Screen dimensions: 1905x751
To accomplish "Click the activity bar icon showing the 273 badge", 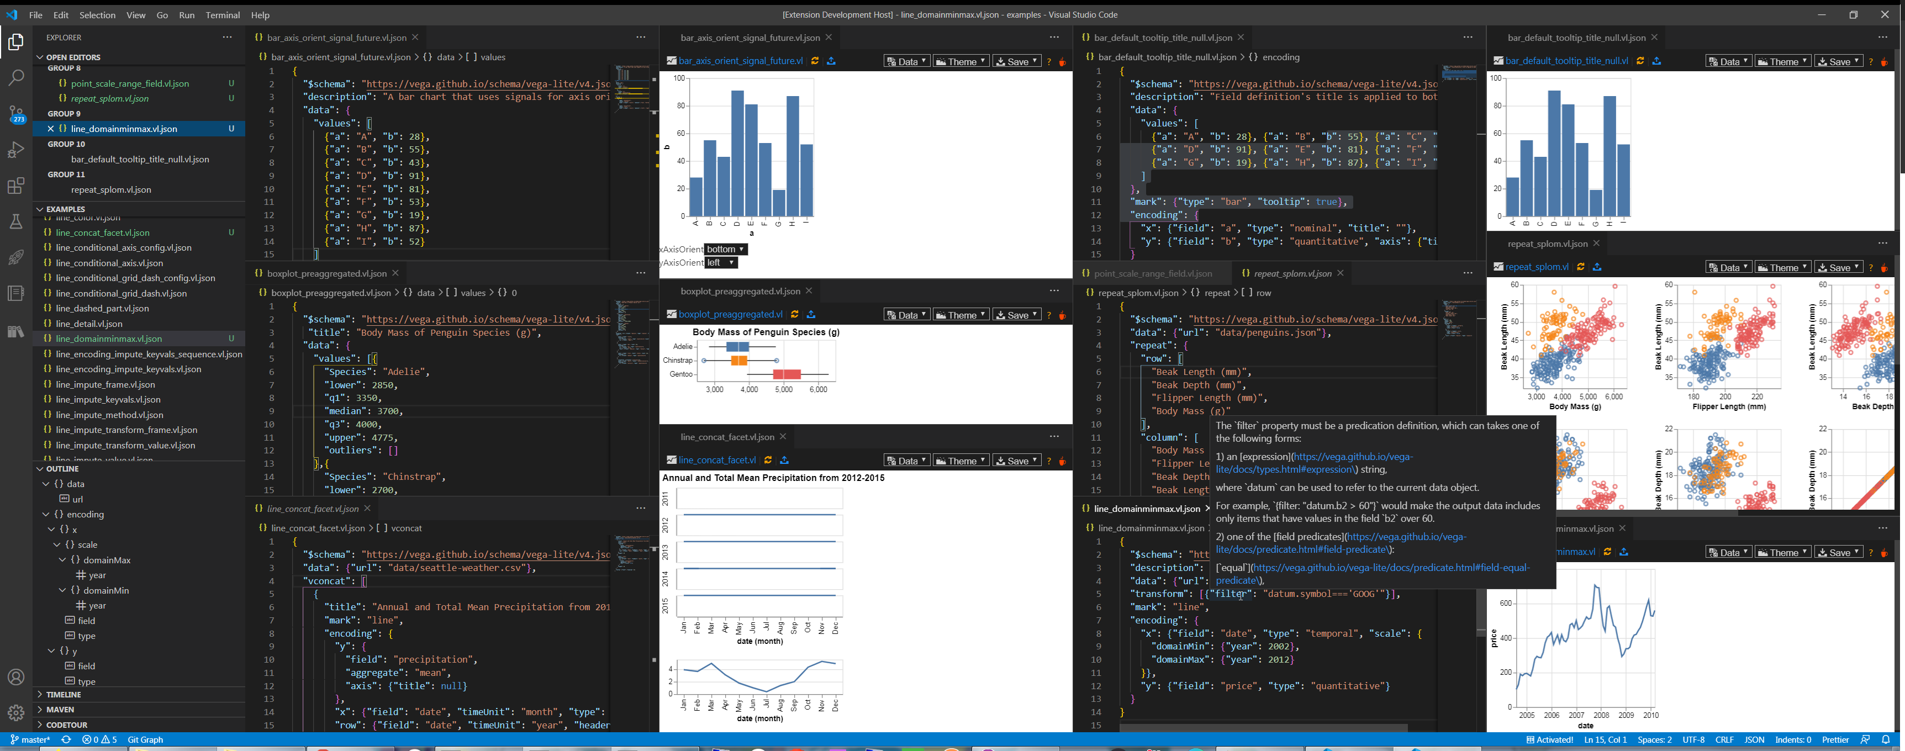I will [16, 114].
